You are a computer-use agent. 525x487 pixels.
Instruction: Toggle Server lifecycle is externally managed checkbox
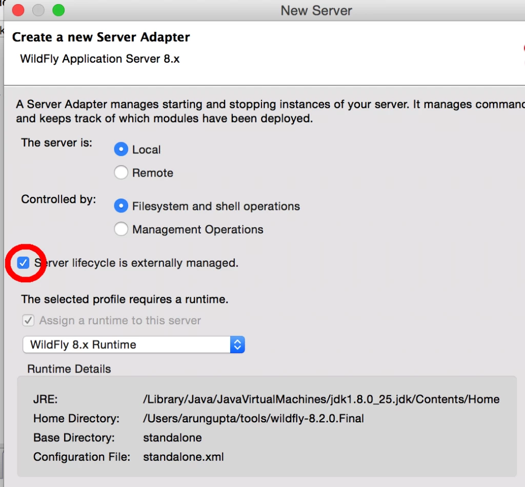tap(24, 263)
